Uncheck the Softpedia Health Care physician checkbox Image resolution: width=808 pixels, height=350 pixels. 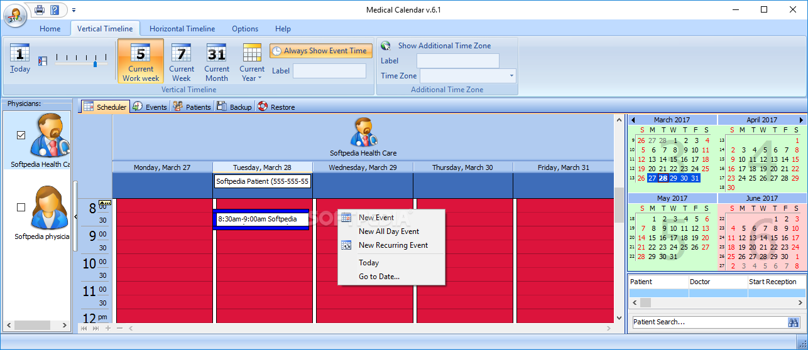(21, 135)
